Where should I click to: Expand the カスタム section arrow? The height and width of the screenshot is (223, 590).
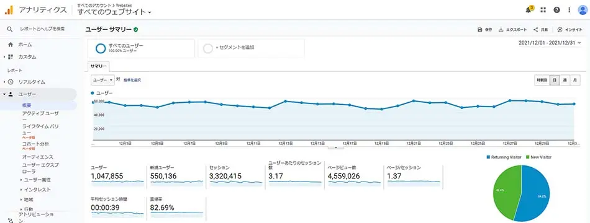[4, 57]
